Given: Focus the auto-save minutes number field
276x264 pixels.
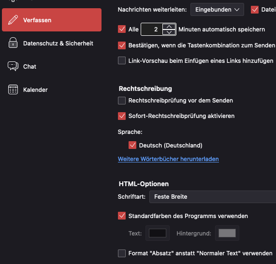Looking at the screenshot, I should pyautogui.click(x=152, y=29).
